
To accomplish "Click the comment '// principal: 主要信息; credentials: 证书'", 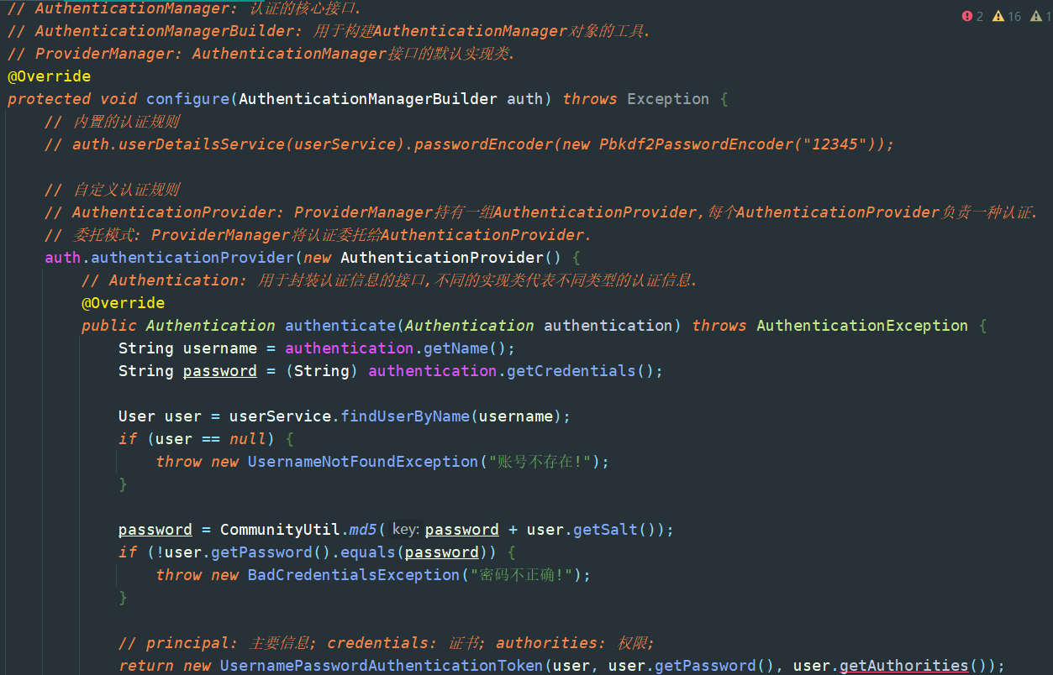I will click(387, 643).
